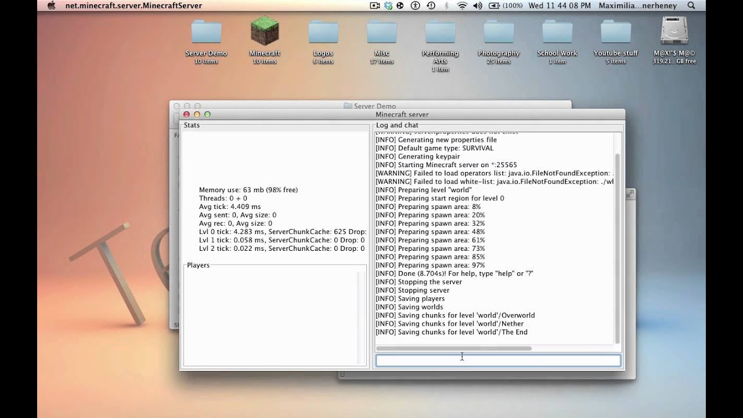743x418 pixels.
Task: Click 'Failed to load white-list' warning
Action: pyautogui.click(x=495, y=182)
